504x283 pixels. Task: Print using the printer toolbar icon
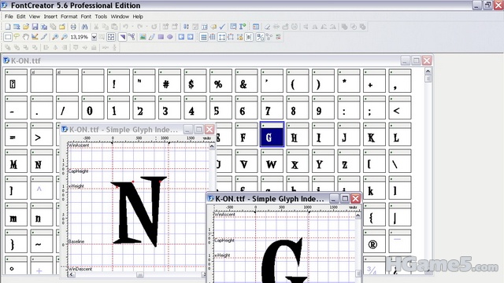73,27
